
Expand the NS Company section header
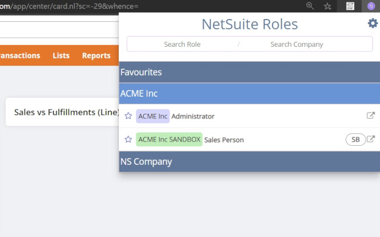pyautogui.click(x=249, y=162)
